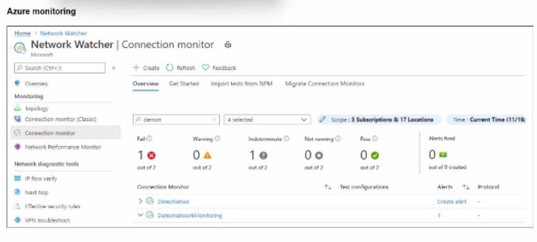The height and width of the screenshot is (242, 537).
Task: Open VPN troubleshoot tool
Action: (x=47, y=220)
